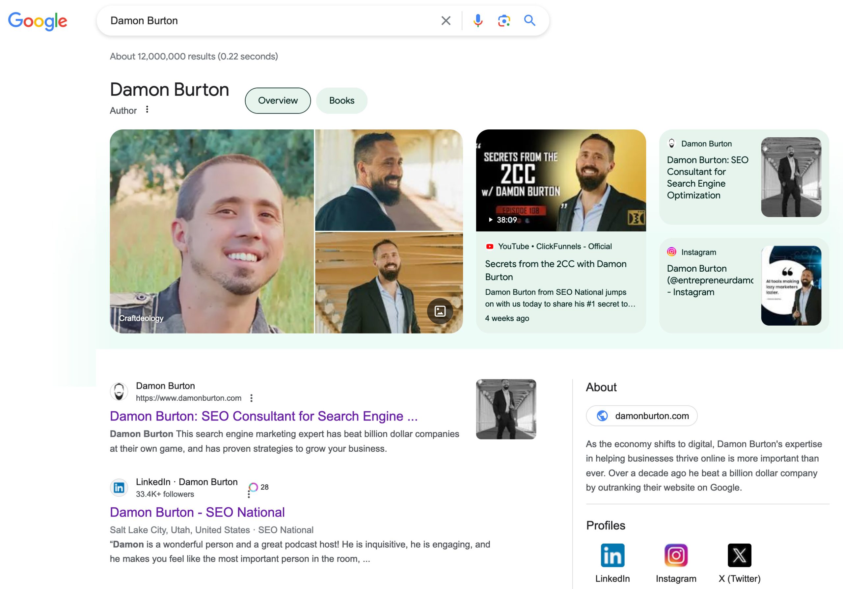Click the Instagram label under Profiles
843x589 pixels.
[676, 579]
